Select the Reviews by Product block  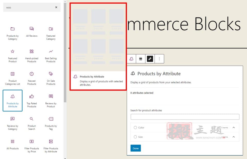pos(51,101)
